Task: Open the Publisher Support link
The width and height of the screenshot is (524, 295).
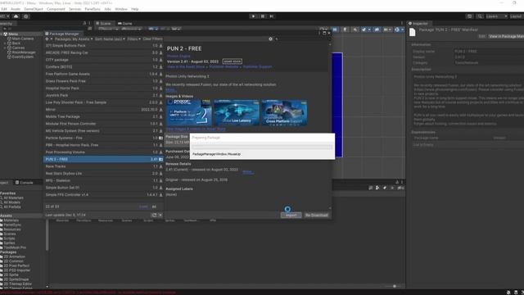Action: click(257, 66)
